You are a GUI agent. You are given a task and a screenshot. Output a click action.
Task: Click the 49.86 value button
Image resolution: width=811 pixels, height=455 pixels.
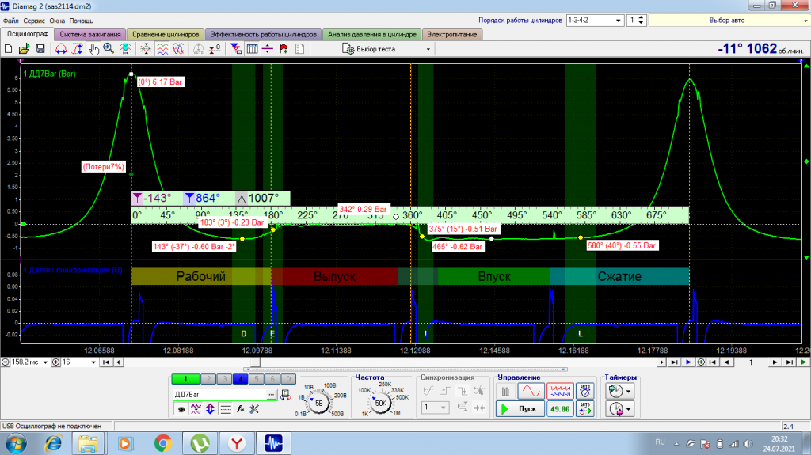(x=560, y=409)
